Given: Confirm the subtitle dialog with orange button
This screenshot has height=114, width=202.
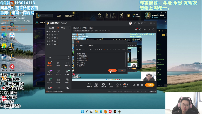Looking at the screenshot, I should (x=112, y=70).
